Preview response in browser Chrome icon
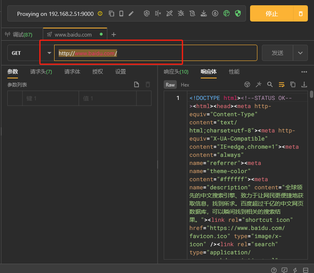Screen dimensions: 314x273 coord(247,84)
